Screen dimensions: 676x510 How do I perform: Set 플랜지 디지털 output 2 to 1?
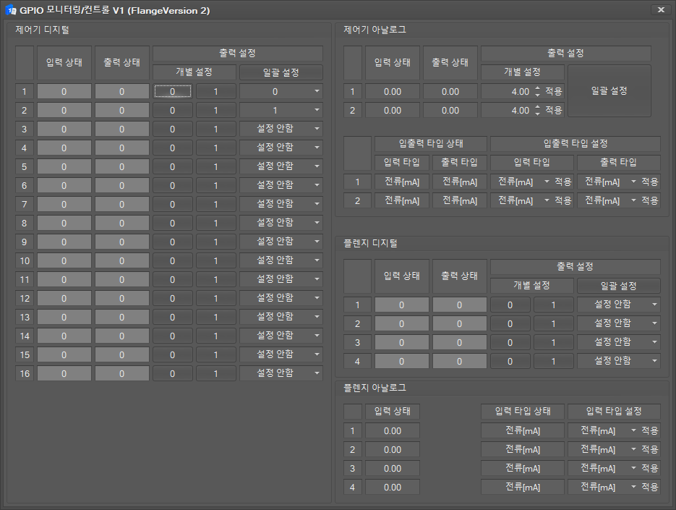(553, 323)
